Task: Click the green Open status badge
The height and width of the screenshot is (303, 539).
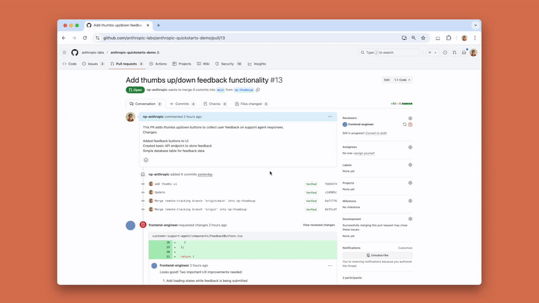Action: pyautogui.click(x=135, y=90)
